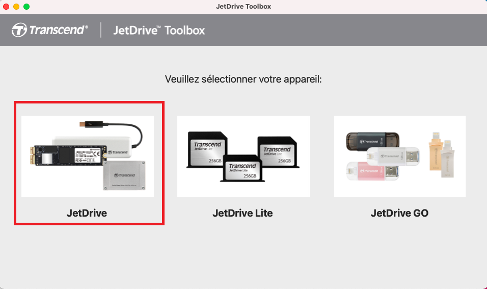Choose the JetDrive Lite label

(x=242, y=213)
